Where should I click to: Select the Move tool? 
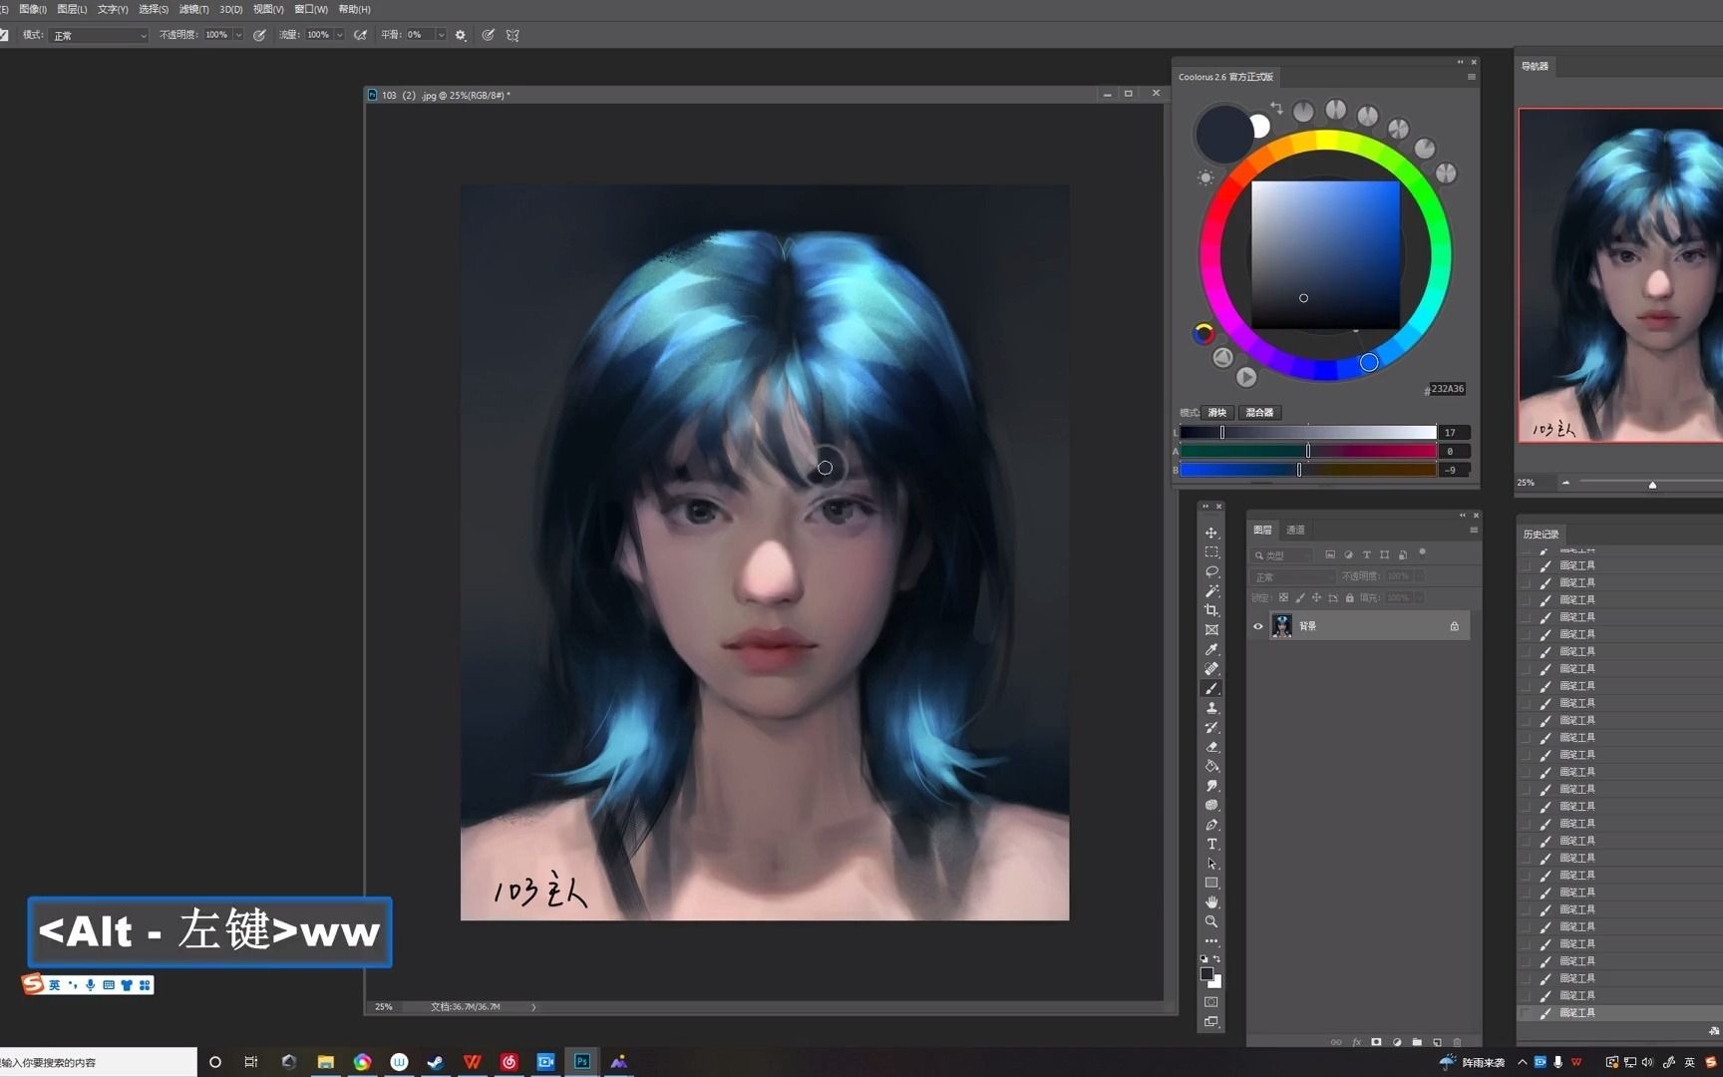1211,533
